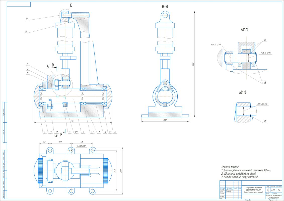Click position number 11 in detail А
284x201 pixels.
click(x=265, y=40)
